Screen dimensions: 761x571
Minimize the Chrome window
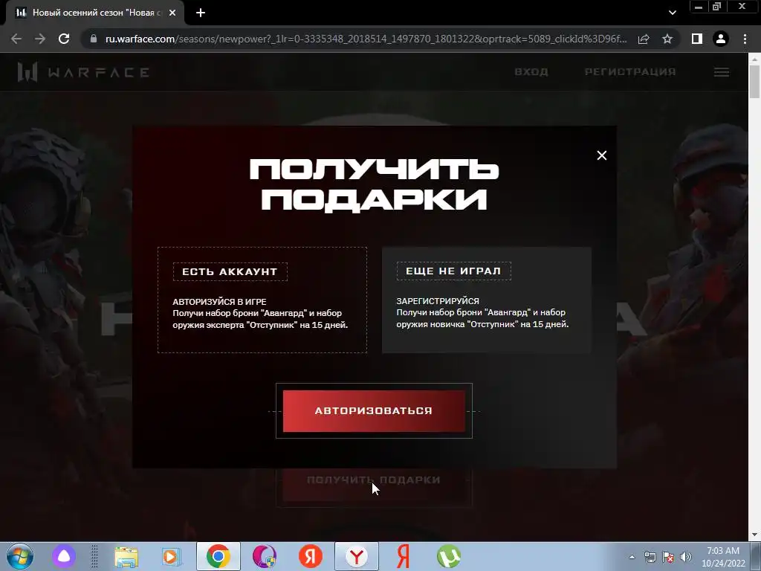(699, 7)
